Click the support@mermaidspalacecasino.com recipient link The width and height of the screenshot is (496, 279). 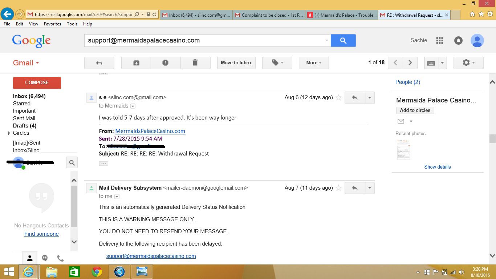pyautogui.click(x=151, y=256)
